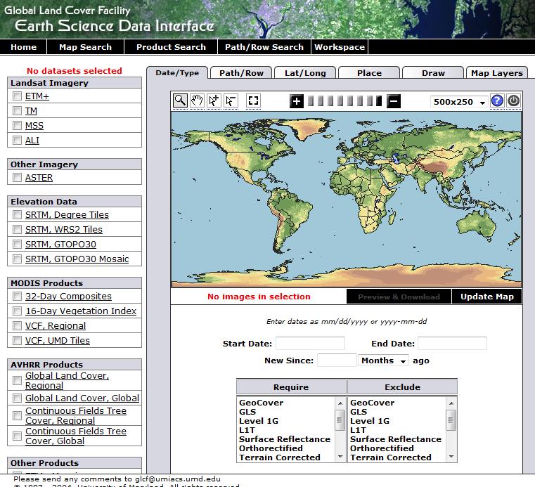This screenshot has height=487, width=535.
Task: Check Global Land Cover, Regional checkbox
Action: tap(17, 380)
